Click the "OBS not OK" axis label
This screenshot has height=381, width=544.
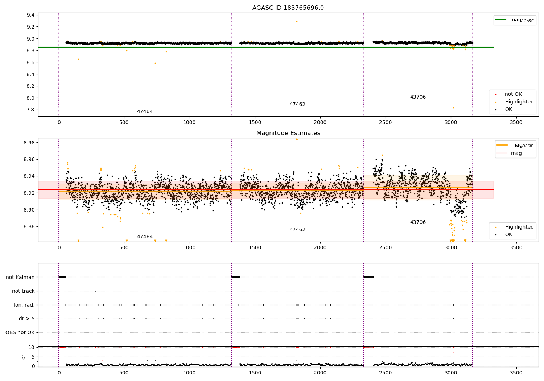pyautogui.click(x=20, y=333)
